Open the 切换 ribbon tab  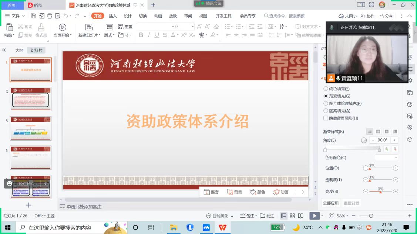[143, 16]
